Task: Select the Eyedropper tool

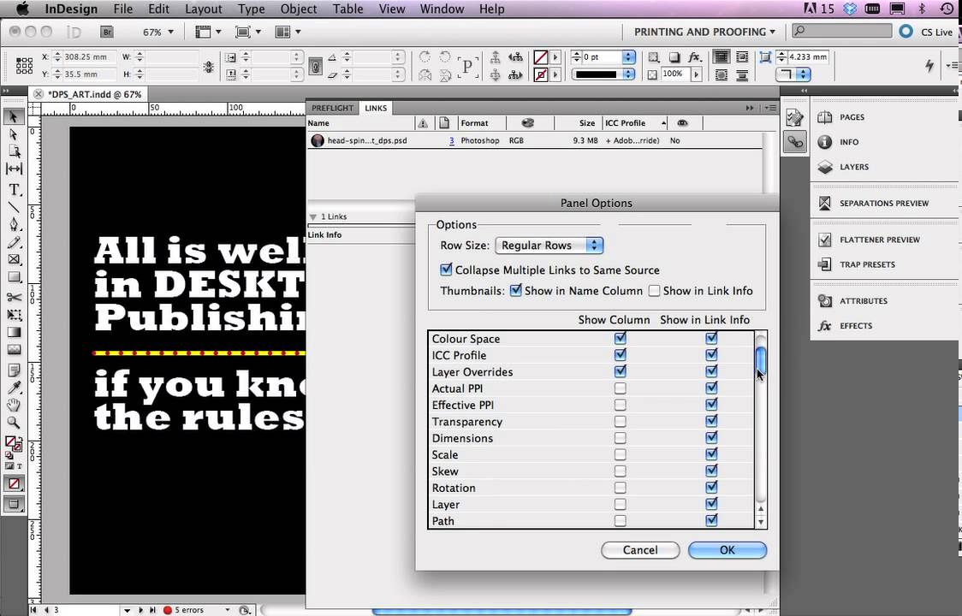Action: point(14,388)
